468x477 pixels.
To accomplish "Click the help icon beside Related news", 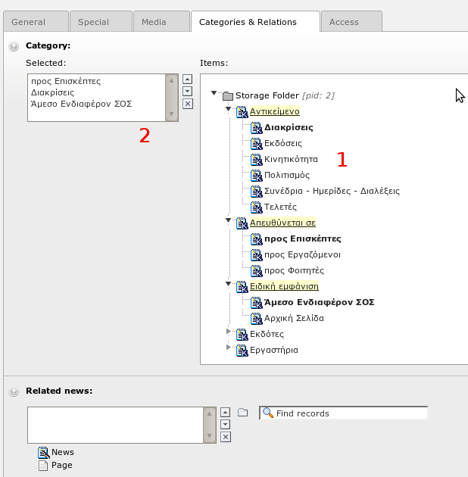I will (x=14, y=391).
